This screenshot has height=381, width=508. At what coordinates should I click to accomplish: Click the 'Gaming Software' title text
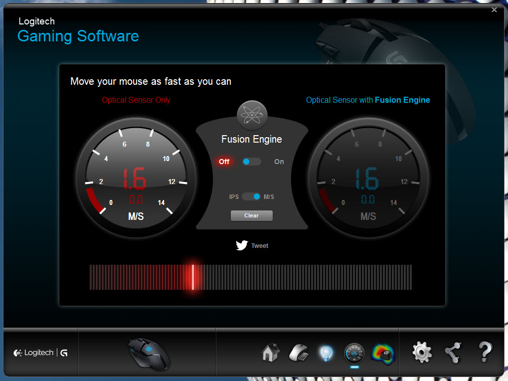click(78, 36)
